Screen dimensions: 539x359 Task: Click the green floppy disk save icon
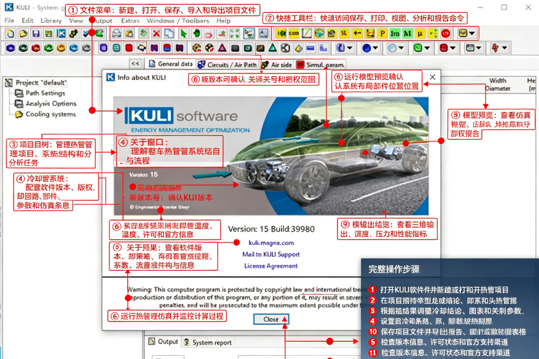(49, 33)
